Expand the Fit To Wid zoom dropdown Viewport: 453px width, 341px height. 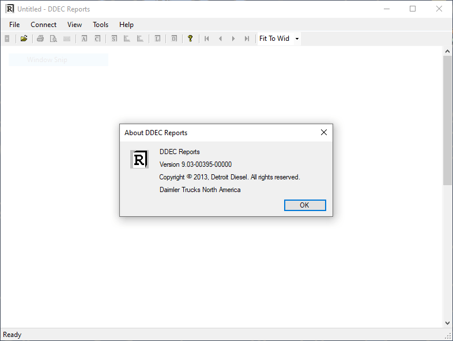click(x=297, y=39)
